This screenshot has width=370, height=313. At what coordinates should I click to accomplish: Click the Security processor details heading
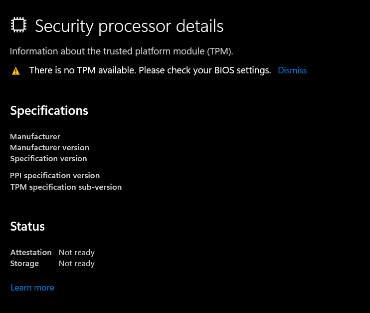[x=129, y=26]
